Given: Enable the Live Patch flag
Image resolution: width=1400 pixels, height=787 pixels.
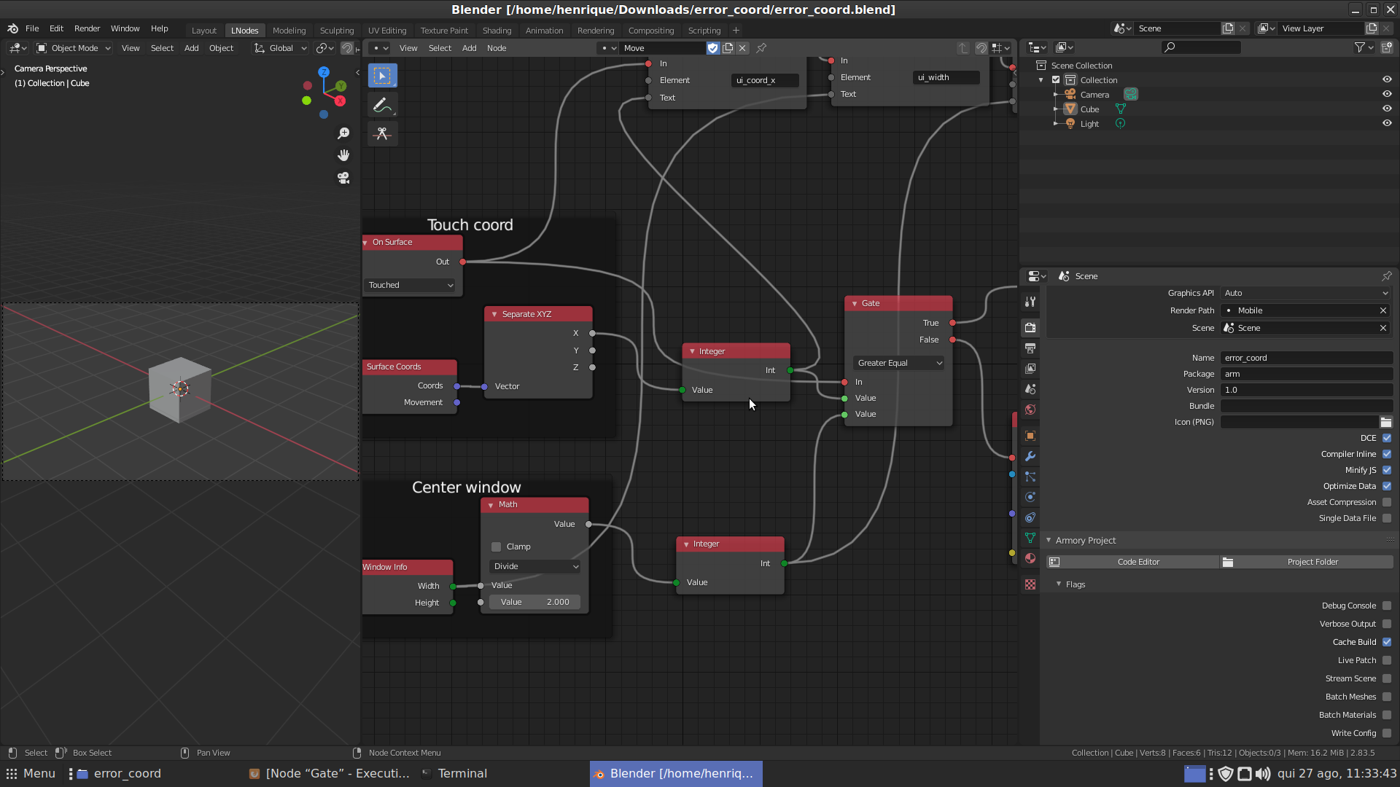Looking at the screenshot, I should pyautogui.click(x=1387, y=660).
